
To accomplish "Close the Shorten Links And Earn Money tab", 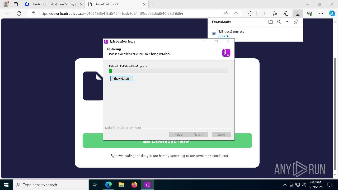I will pyautogui.click(x=81, y=4).
